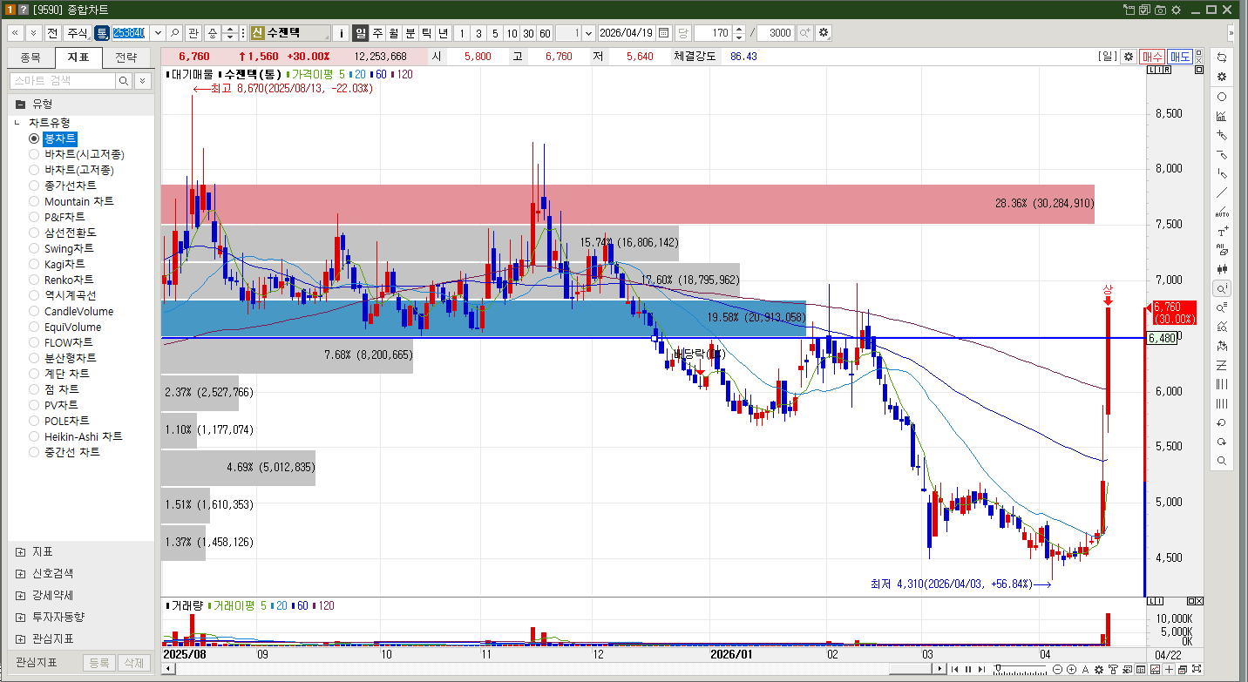Zoom in chart with plus icon
The width and height of the screenshot is (1248, 682).
coord(1071,670)
